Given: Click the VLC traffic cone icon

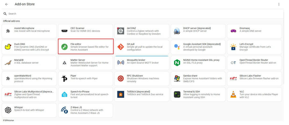Looking at the screenshot, I should pos(233,94).
